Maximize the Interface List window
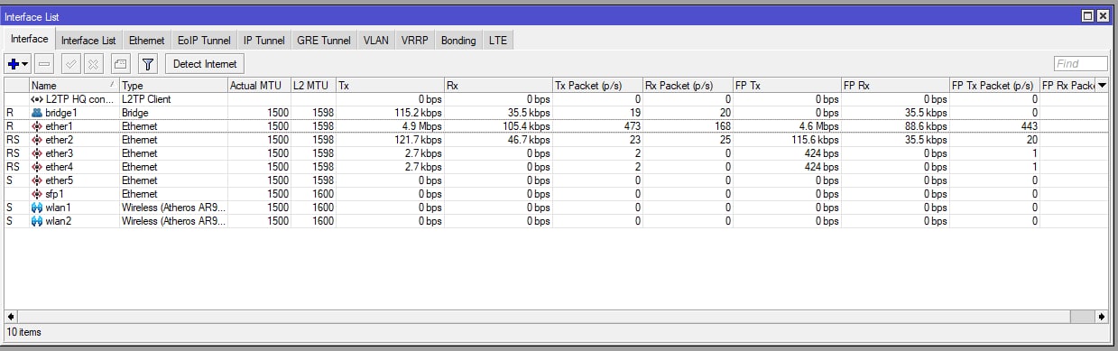1118x351 pixels. [1088, 15]
